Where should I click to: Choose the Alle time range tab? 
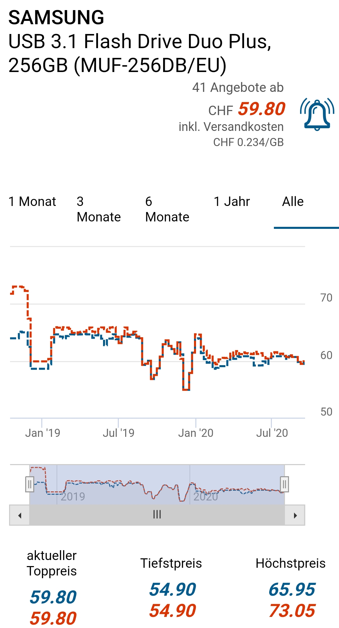coord(293,202)
